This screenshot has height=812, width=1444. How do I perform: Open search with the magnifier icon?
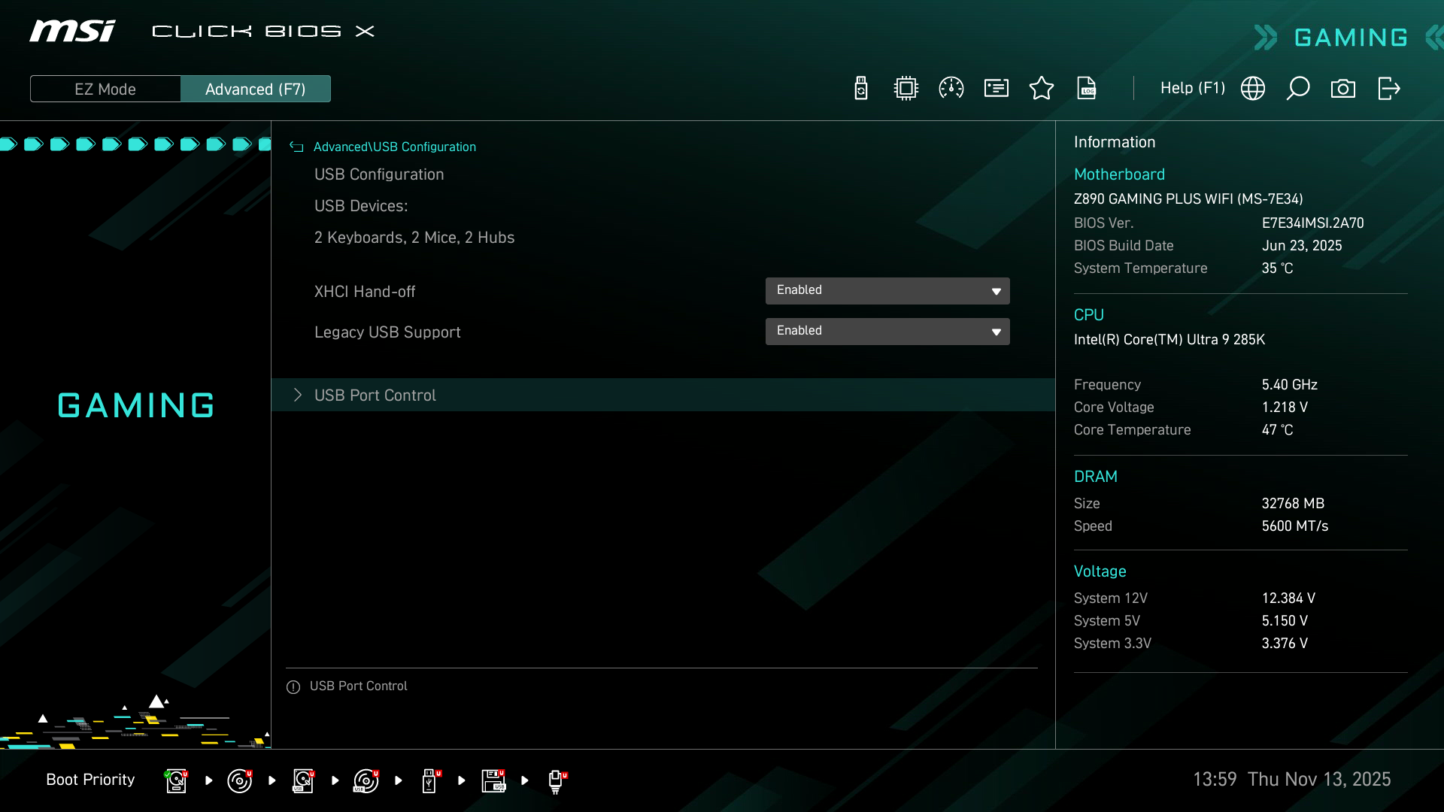tap(1298, 89)
